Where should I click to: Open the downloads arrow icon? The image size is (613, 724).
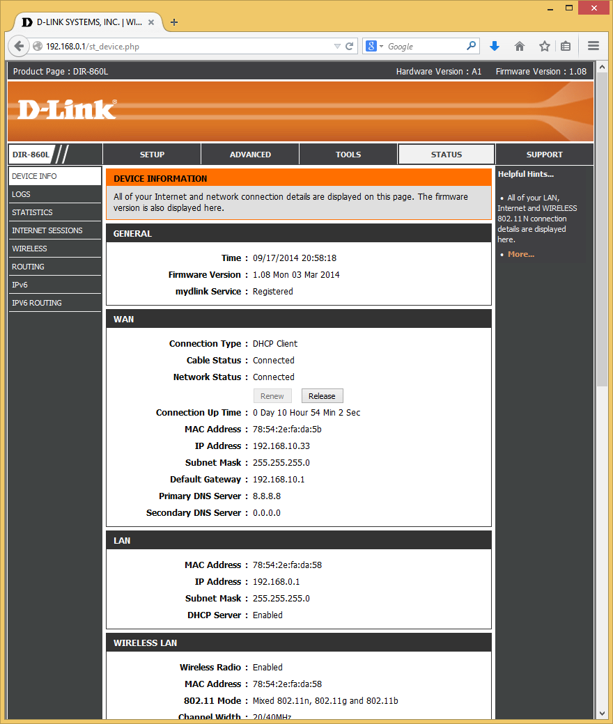[x=495, y=46]
